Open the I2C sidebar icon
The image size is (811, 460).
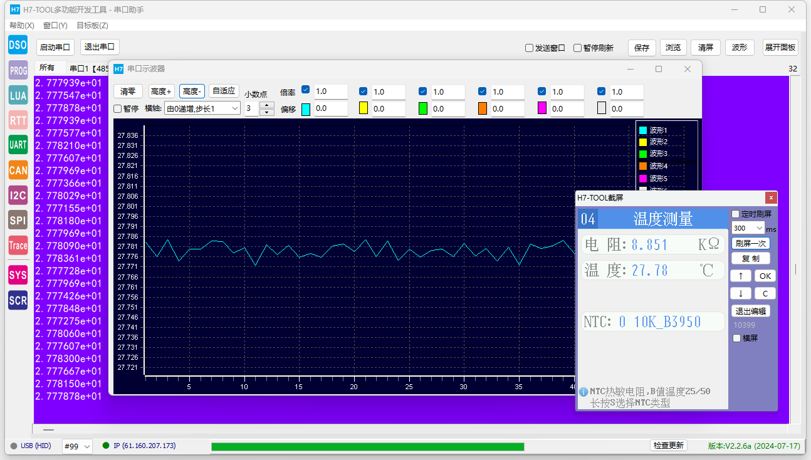click(x=18, y=195)
